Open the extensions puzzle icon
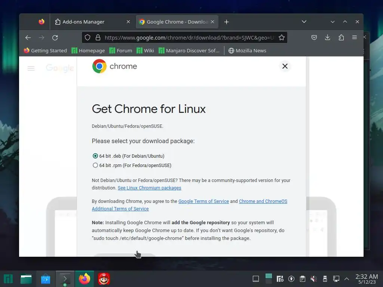The height and width of the screenshot is (287, 383). (x=341, y=37)
